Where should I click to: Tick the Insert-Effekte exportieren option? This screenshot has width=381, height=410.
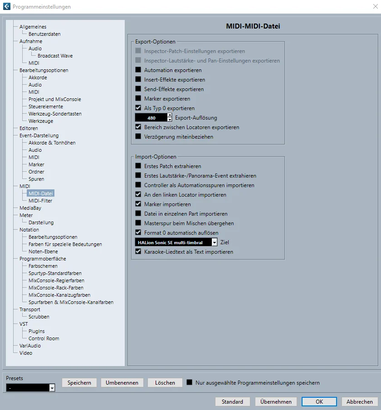point(138,79)
